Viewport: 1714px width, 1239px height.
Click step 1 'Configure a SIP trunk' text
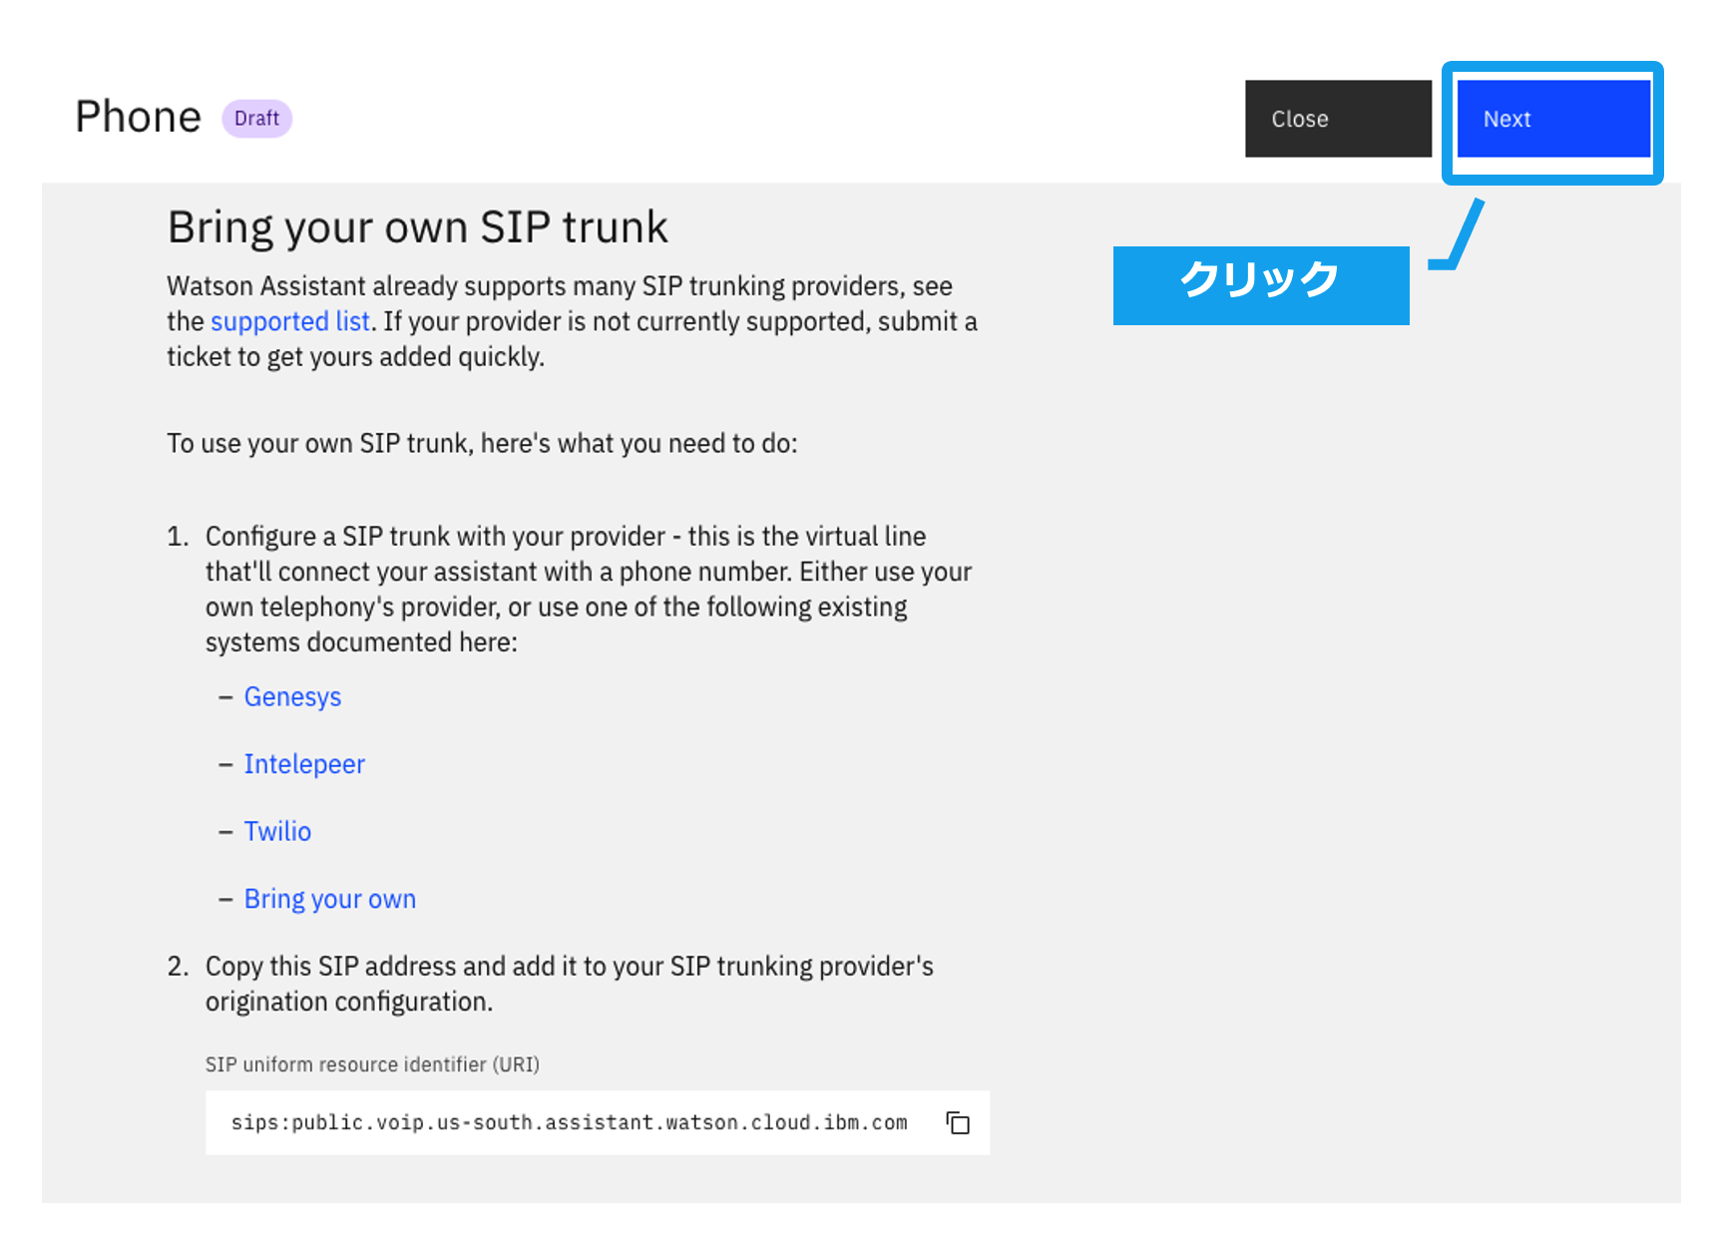589,589
